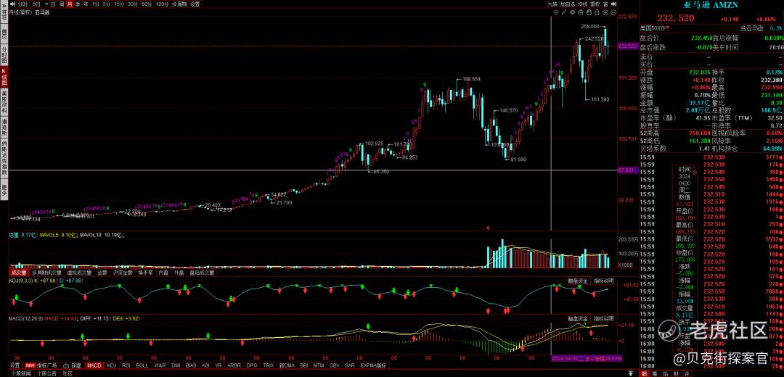Select the 月 monthly K-line period

[70, 4]
